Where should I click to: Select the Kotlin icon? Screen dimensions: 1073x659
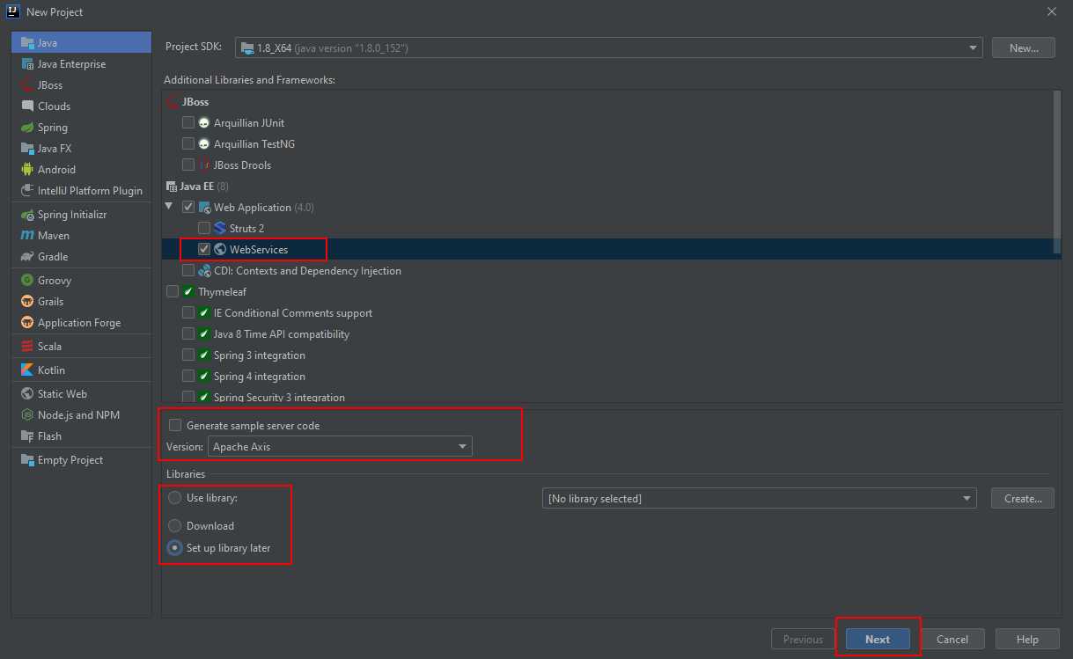click(27, 370)
